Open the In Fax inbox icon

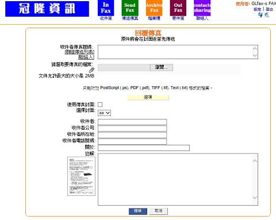pyautogui.click(x=106, y=8)
